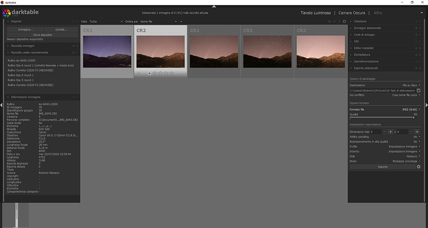Open the presets menu of the Esporta selezionati panel

click(x=420, y=68)
